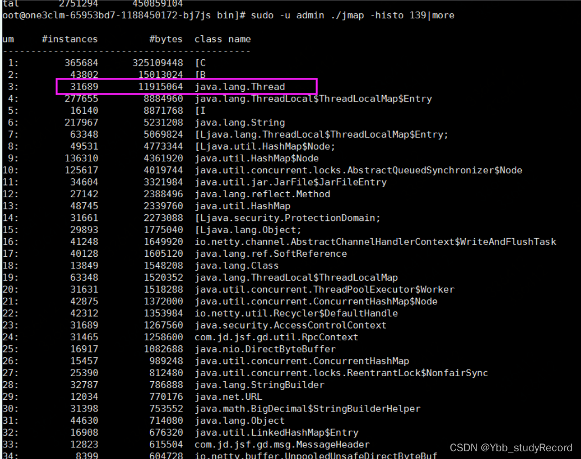Click ReentrantLock$NonfairSync class name
The image size is (581, 459).
click(x=341, y=373)
